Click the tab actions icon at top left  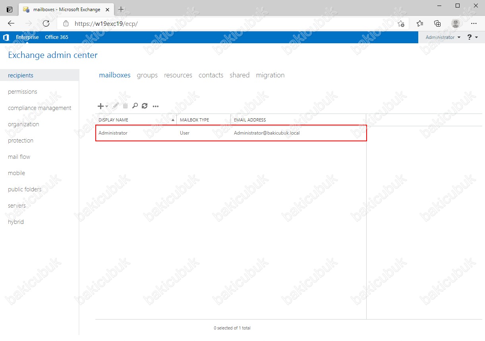coord(10,9)
